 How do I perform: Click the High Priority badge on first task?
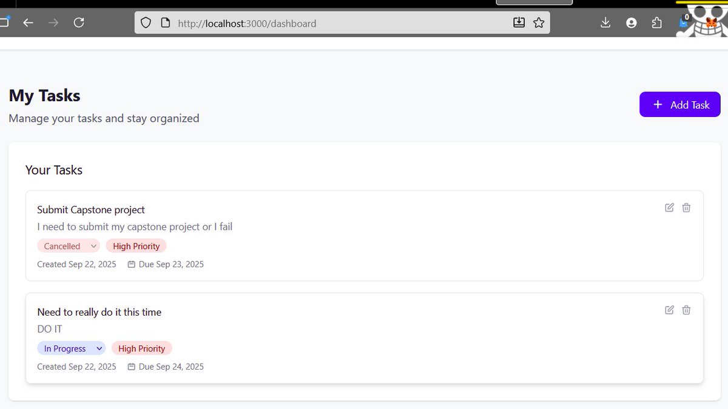(136, 246)
